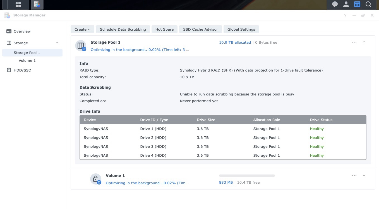
Task: Click the search magnifier icon
Action: click(368, 4)
